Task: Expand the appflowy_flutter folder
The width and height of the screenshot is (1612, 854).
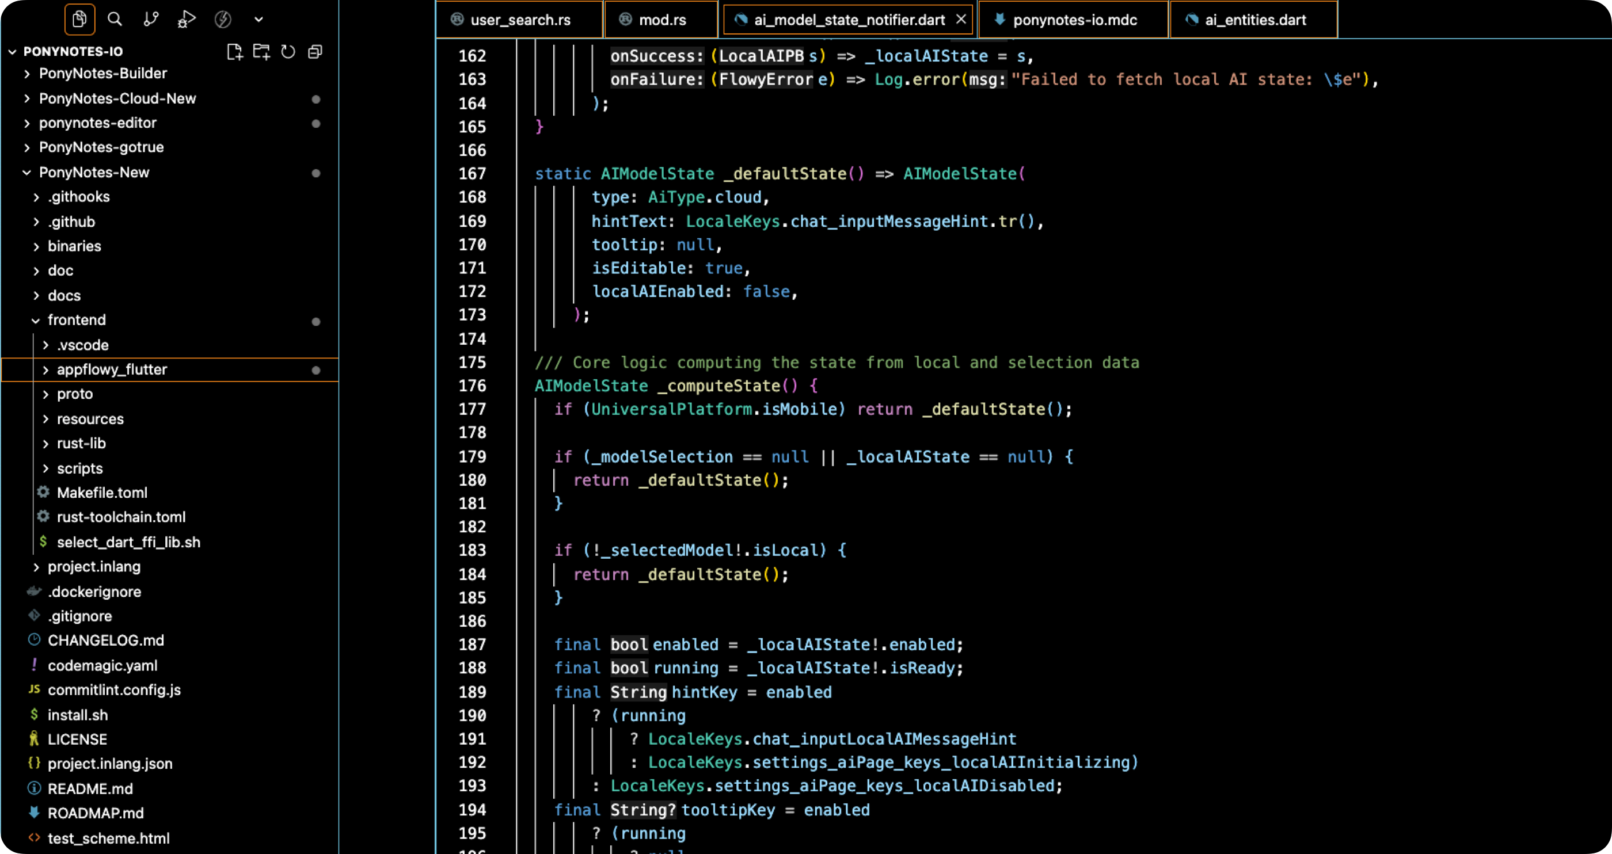Action: click(45, 369)
